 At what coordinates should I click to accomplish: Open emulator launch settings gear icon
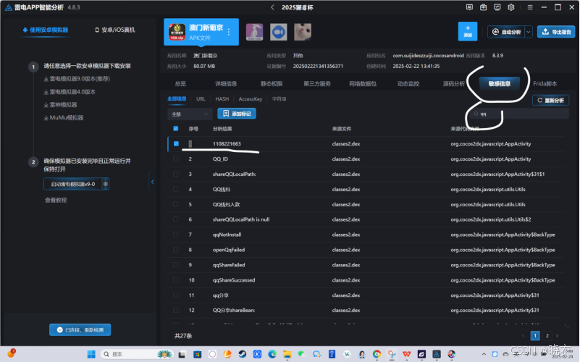click(x=106, y=184)
